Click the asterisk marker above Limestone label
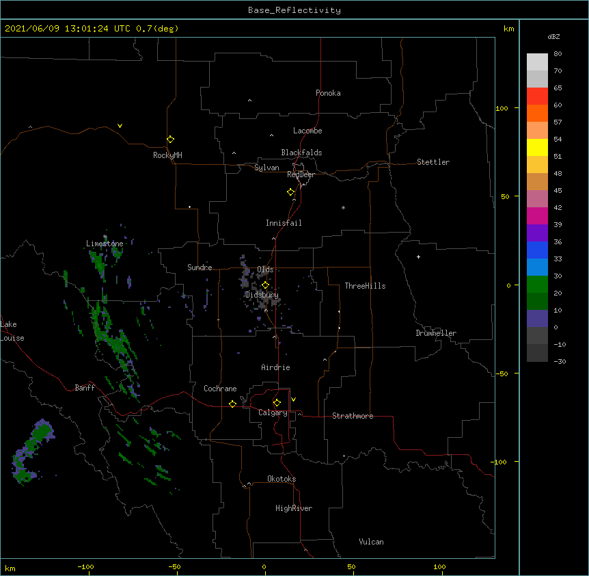Screen dimensions: 589x576 pos(105,237)
